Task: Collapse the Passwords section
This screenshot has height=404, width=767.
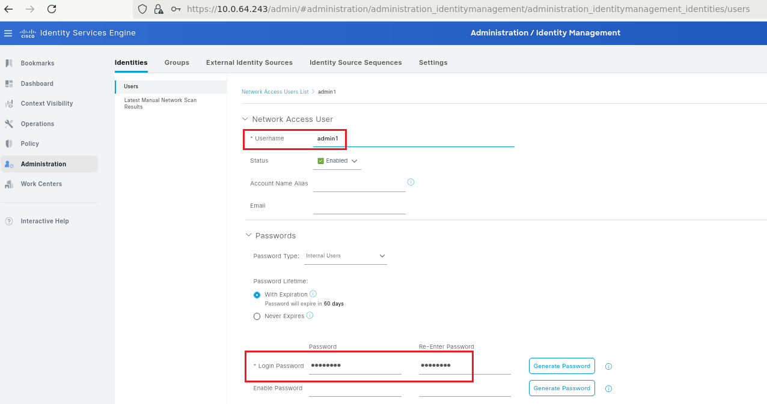Action: [249, 235]
